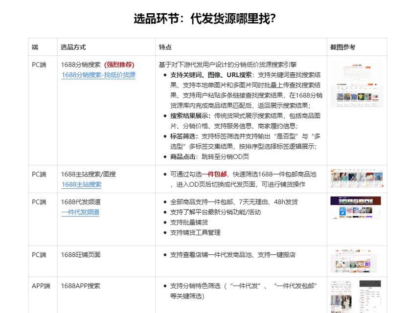
Task: Click the bold text 搜索结果展示
Action: tap(189, 116)
